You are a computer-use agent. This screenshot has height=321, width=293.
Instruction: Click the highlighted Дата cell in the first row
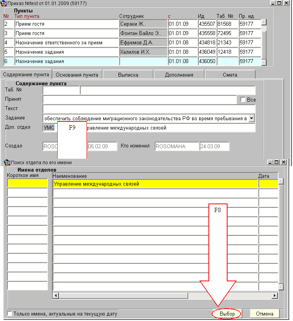pyautogui.click(x=268, y=184)
